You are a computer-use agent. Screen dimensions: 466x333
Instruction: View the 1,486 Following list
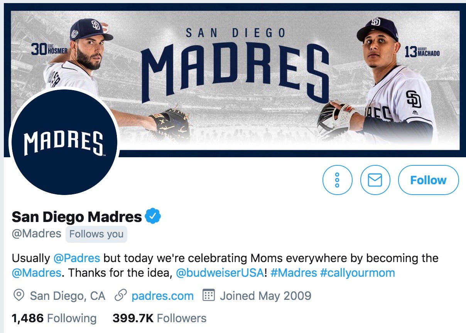tap(54, 318)
